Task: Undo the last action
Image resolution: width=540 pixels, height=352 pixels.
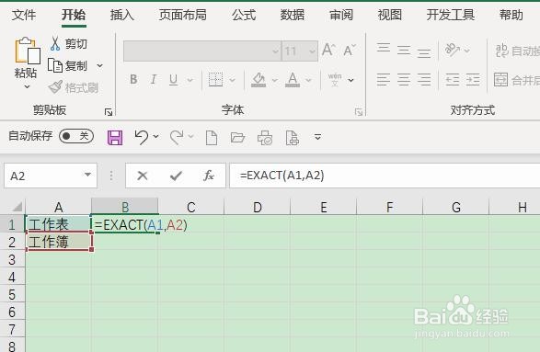Action: point(141,137)
